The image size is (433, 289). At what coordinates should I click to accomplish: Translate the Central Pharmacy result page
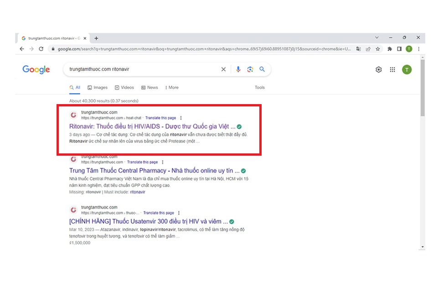coord(142,162)
